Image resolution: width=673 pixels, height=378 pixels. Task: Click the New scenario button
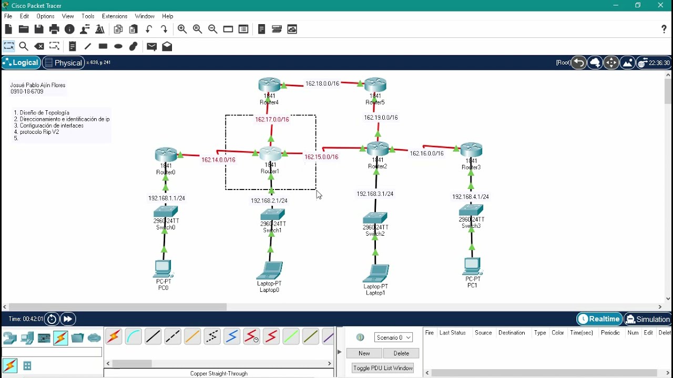pos(364,353)
